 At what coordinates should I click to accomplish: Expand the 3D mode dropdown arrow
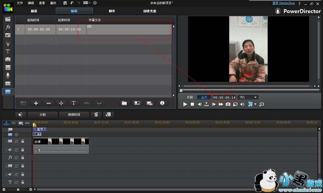click(255, 105)
